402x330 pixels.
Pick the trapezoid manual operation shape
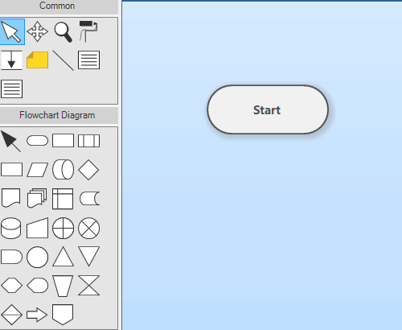click(63, 286)
